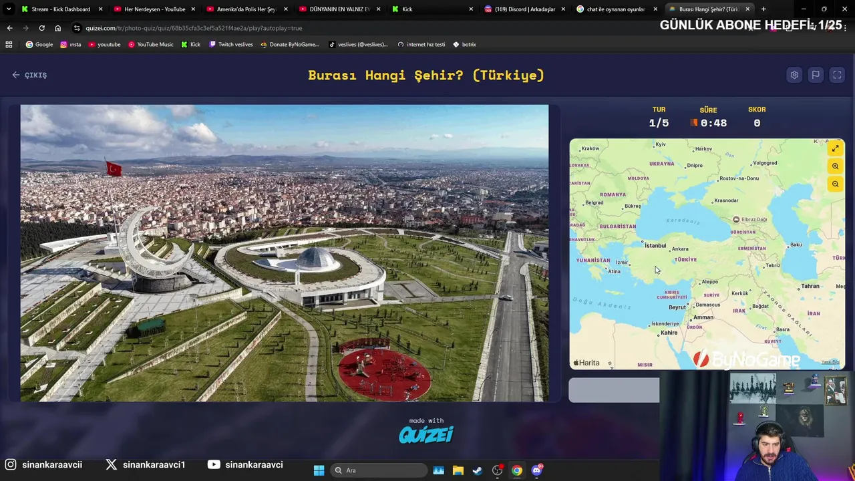The height and width of the screenshot is (481, 855).
Task: Open quiz settings gear icon
Action: pyautogui.click(x=794, y=75)
